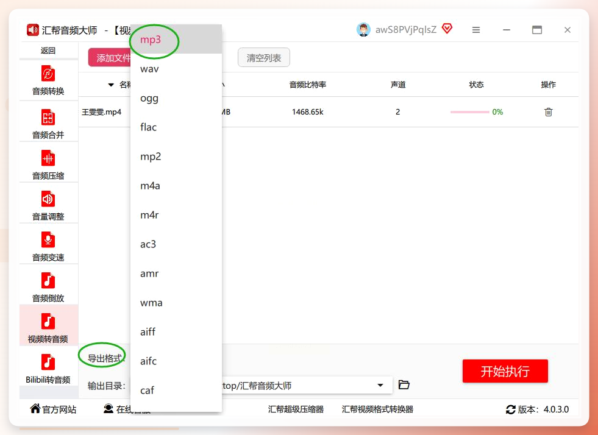Click the 声道 column header
This screenshot has height=435, width=598.
tap(398, 85)
